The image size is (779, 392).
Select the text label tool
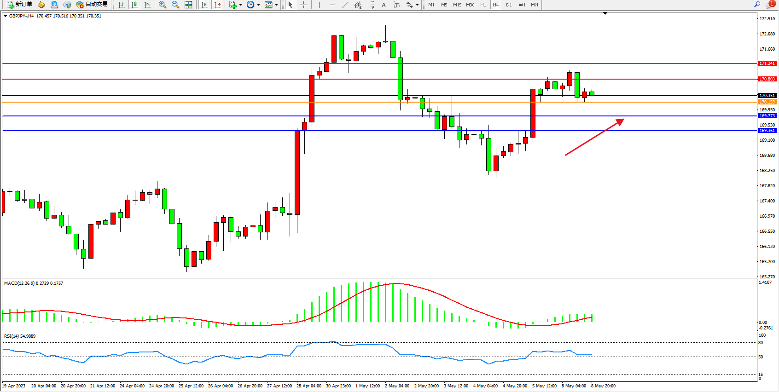coord(397,5)
